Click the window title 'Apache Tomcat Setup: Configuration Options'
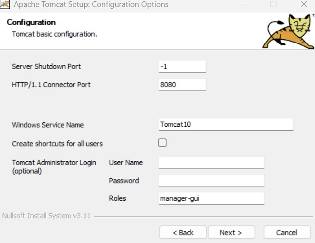315x243 pixels. pyautogui.click(x=91, y=4)
